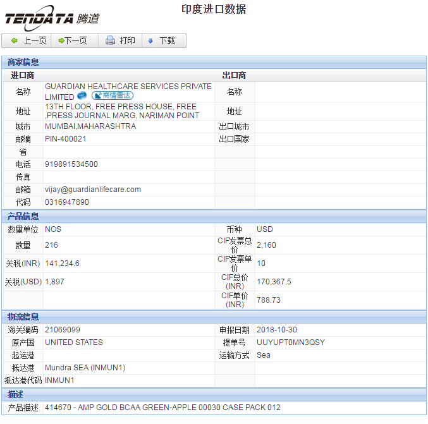Select duty INR value 141,234.6

point(62,263)
